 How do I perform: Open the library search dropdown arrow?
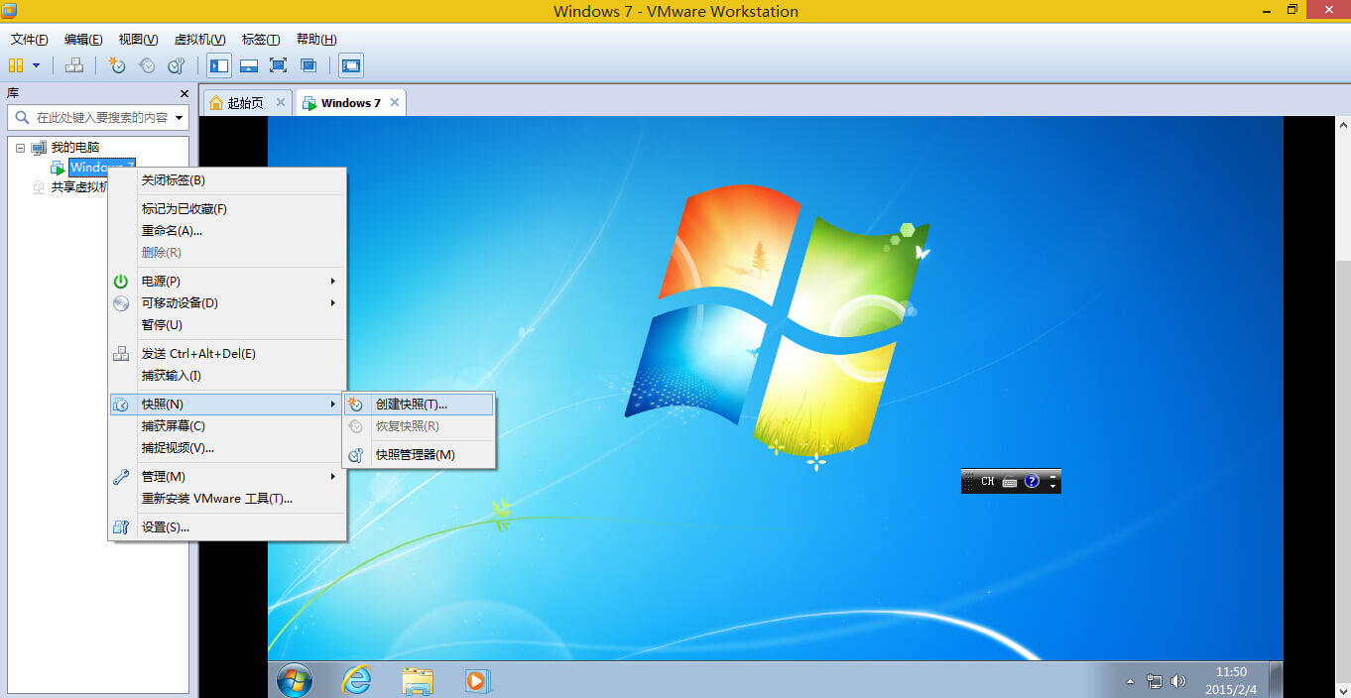tap(179, 117)
